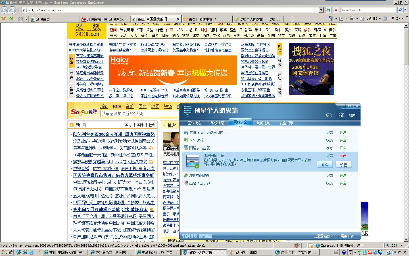Click the Rising firewall shield logo

click(188, 110)
